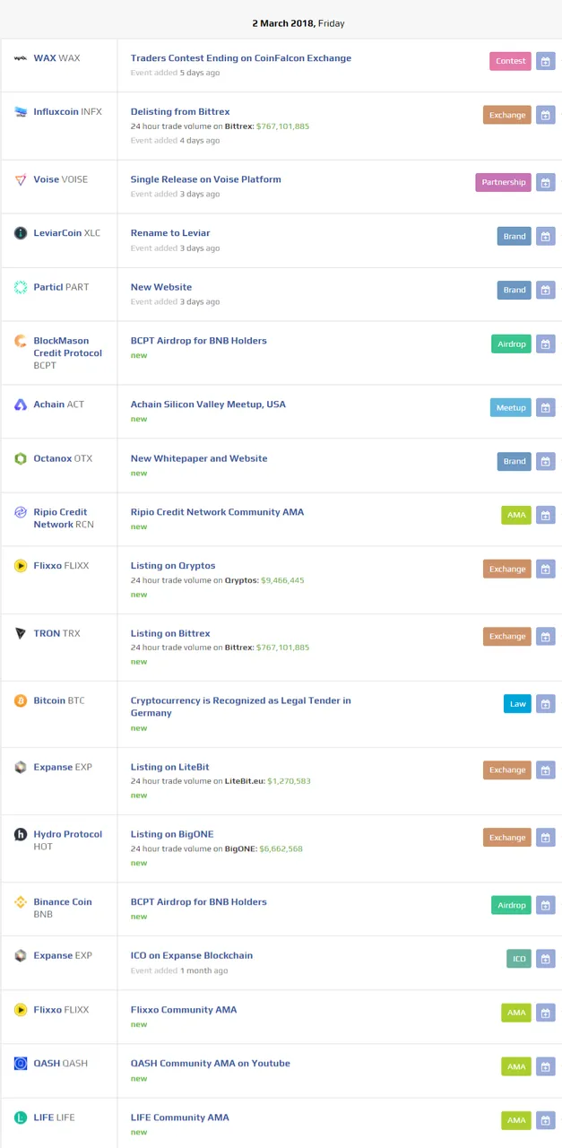Screen dimensions: 562x1148
Task: Click Brand tag on the Octanox row
Action: click(514, 461)
